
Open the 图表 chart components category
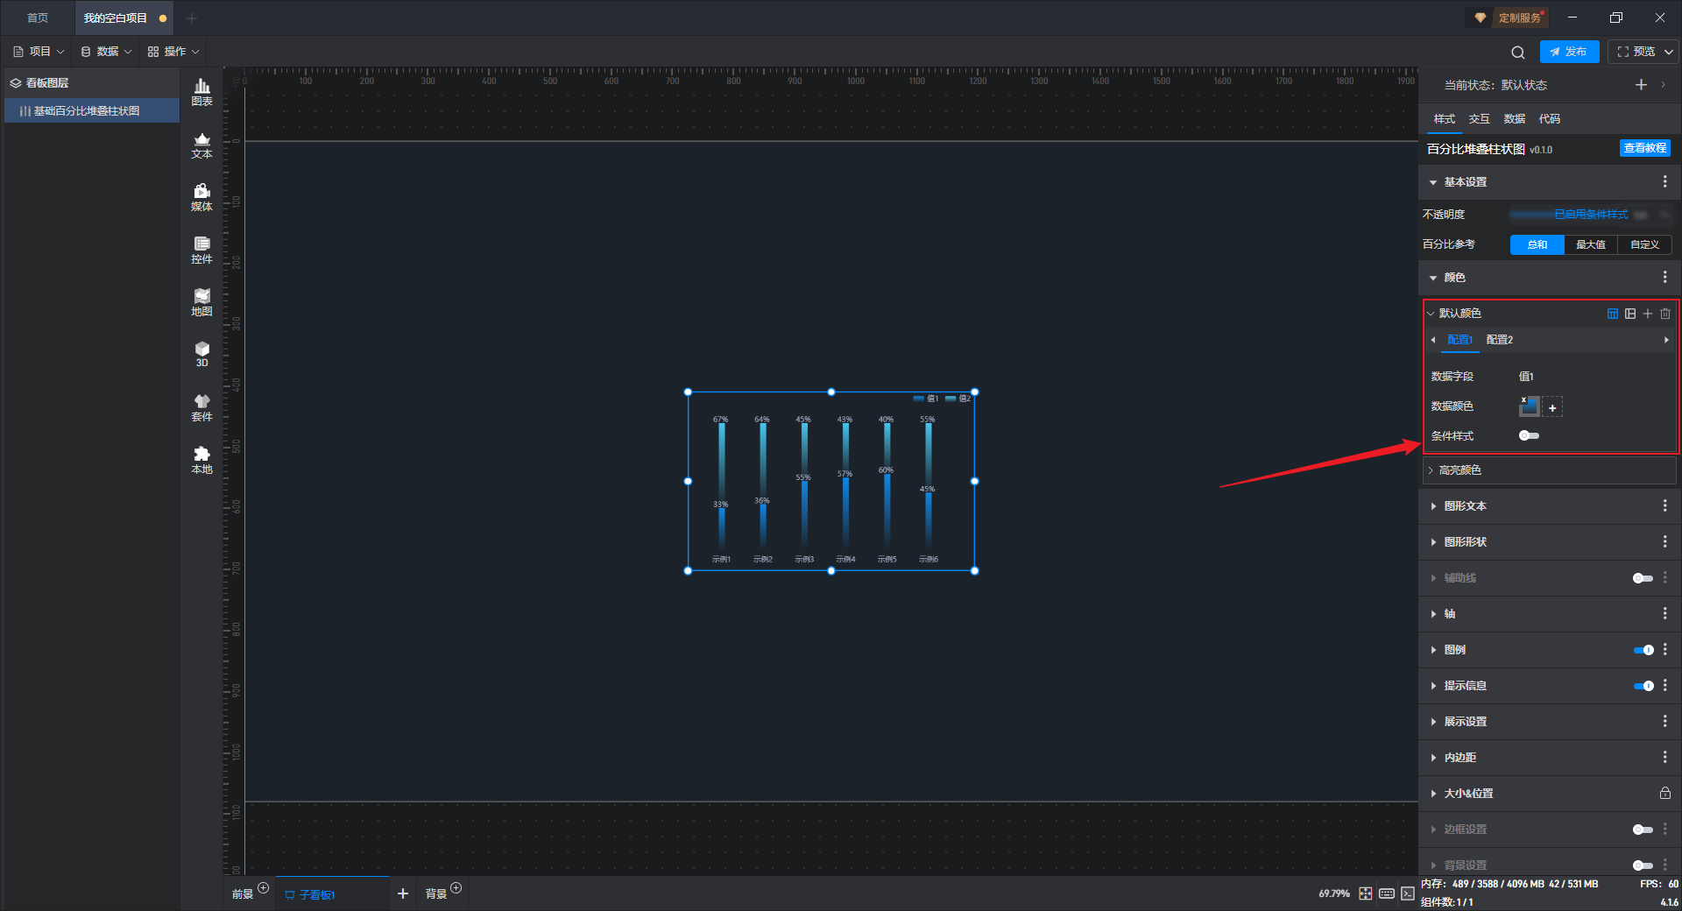click(x=201, y=92)
